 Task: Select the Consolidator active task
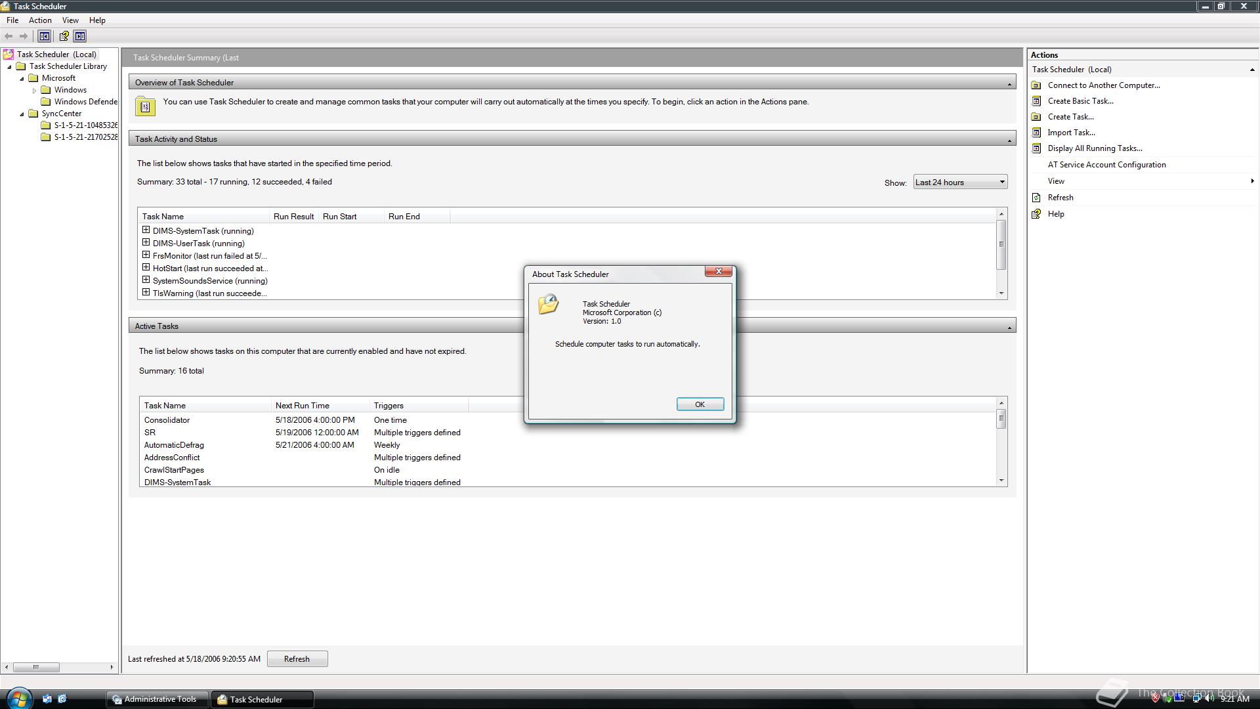click(167, 420)
